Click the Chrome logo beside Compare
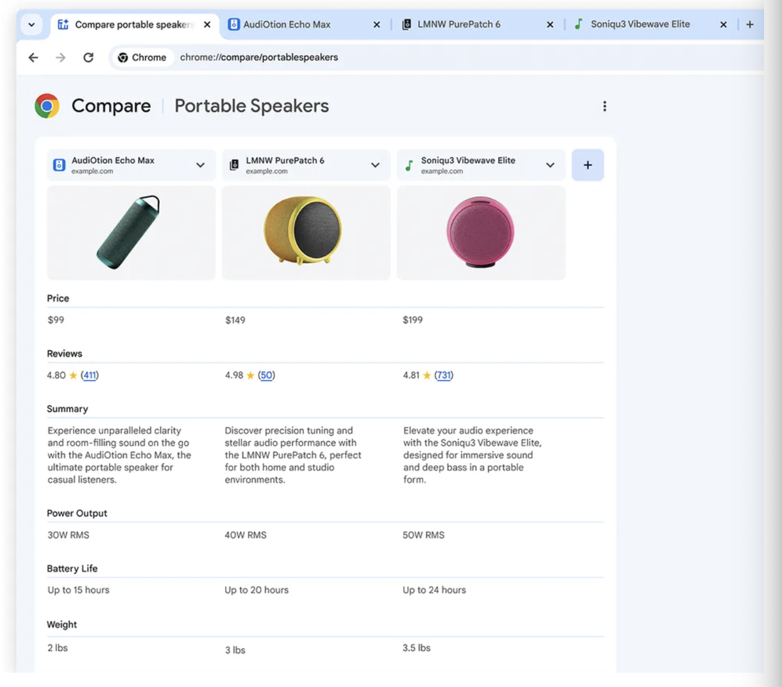Viewport: 782px width, 687px height. [x=47, y=106]
